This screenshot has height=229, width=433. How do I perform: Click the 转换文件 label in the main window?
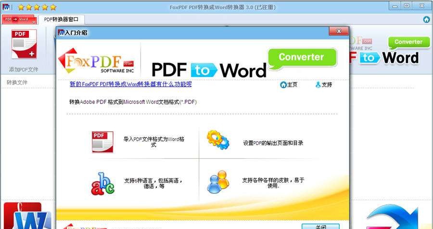click(17, 82)
